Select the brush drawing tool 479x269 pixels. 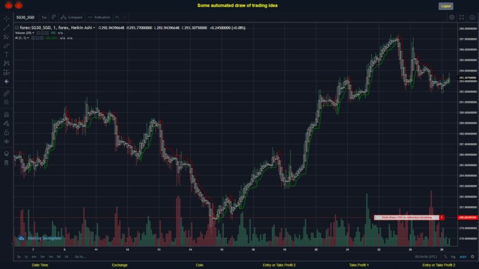[x=6, y=45]
